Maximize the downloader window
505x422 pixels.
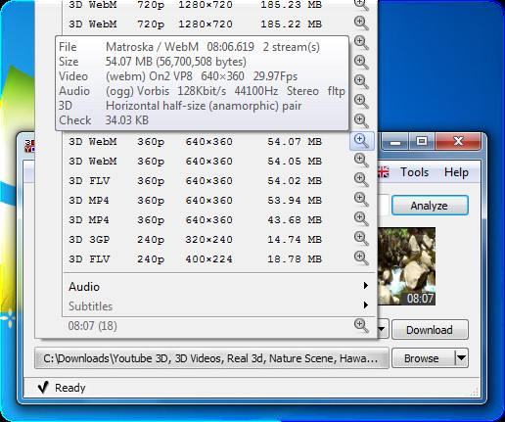[422, 141]
